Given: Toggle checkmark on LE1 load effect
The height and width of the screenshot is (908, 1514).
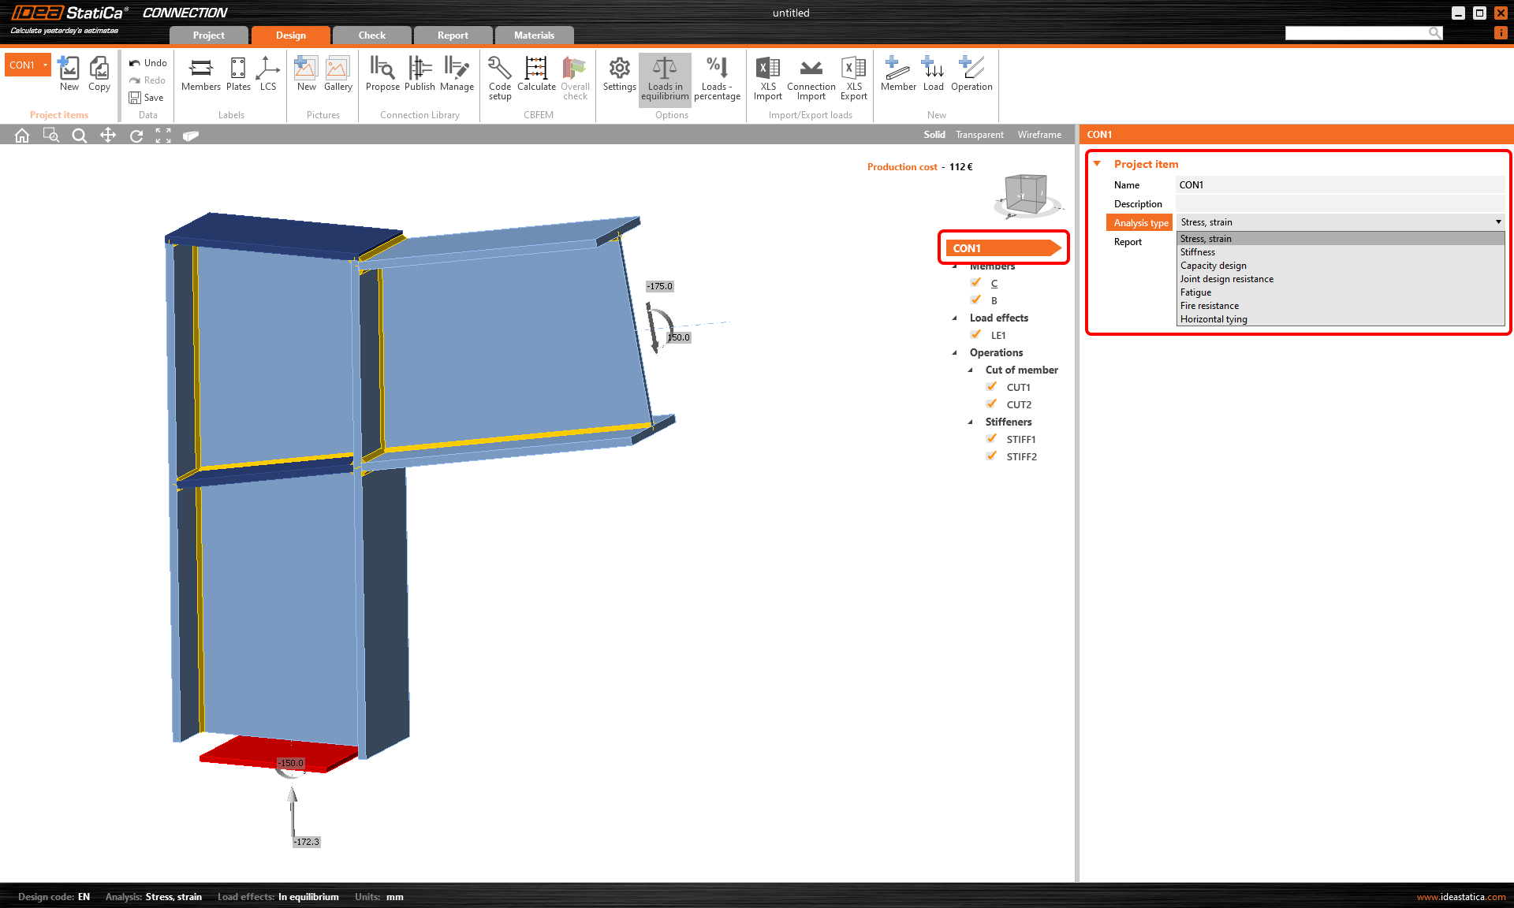Looking at the screenshot, I should click(x=975, y=335).
